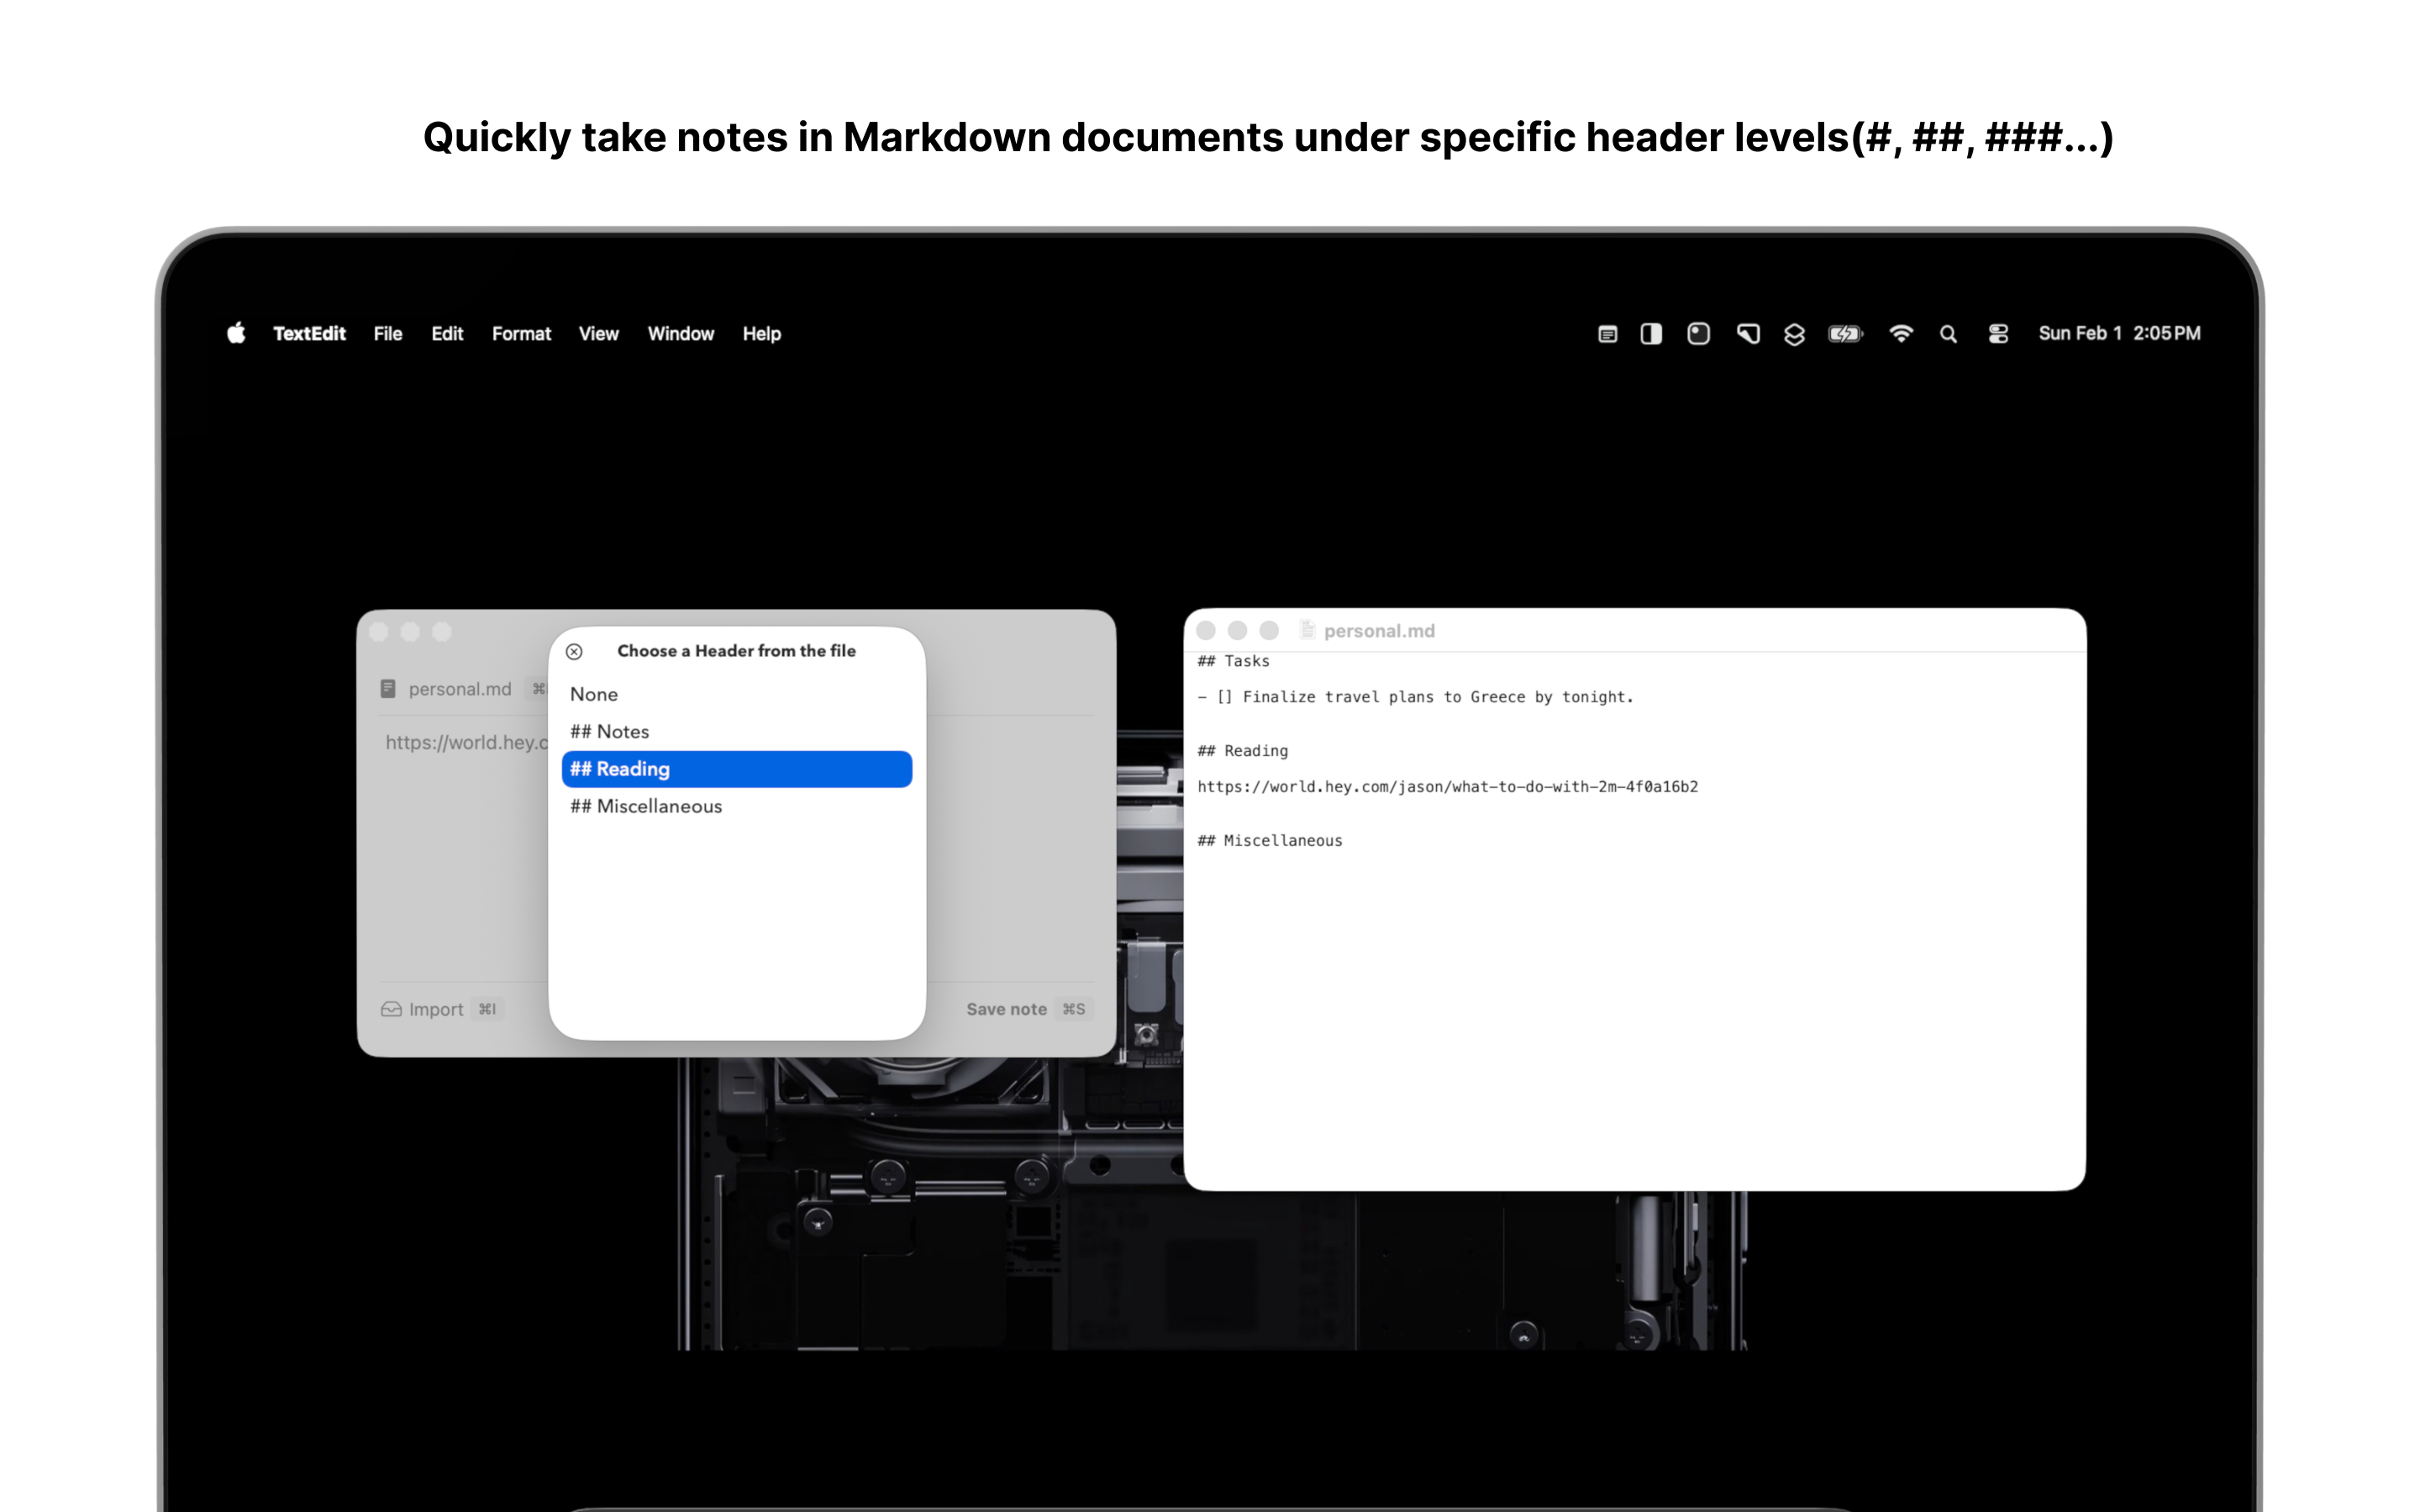Image resolution: width=2420 pixels, height=1512 pixels.
Task: Click the split-screen icon in the menu bar
Action: (1650, 334)
